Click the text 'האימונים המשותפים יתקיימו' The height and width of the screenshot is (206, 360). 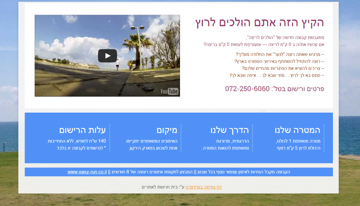click(152, 141)
